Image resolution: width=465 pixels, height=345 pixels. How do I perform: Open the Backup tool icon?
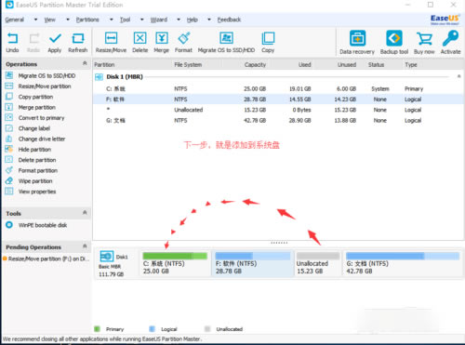(394, 38)
